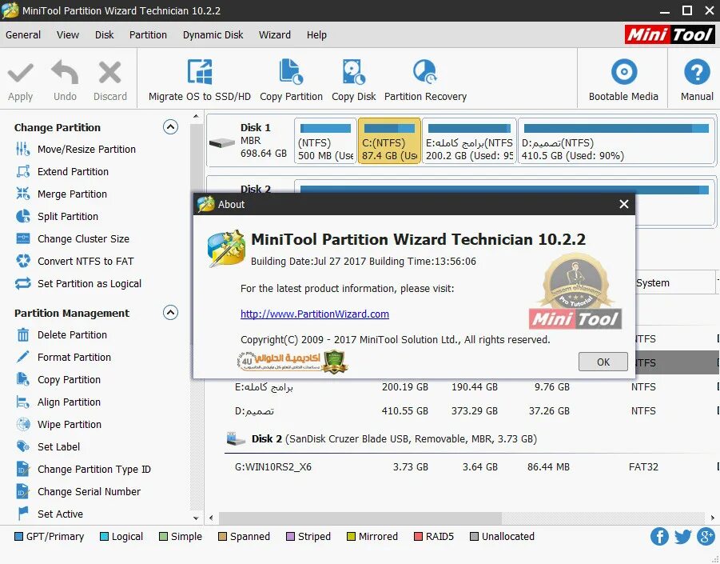The height and width of the screenshot is (564, 720).
Task: Collapse the Partition Management section
Action: 170,313
